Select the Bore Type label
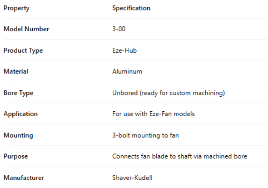Image resolution: width=268 pixels, height=188 pixels. coord(18,93)
